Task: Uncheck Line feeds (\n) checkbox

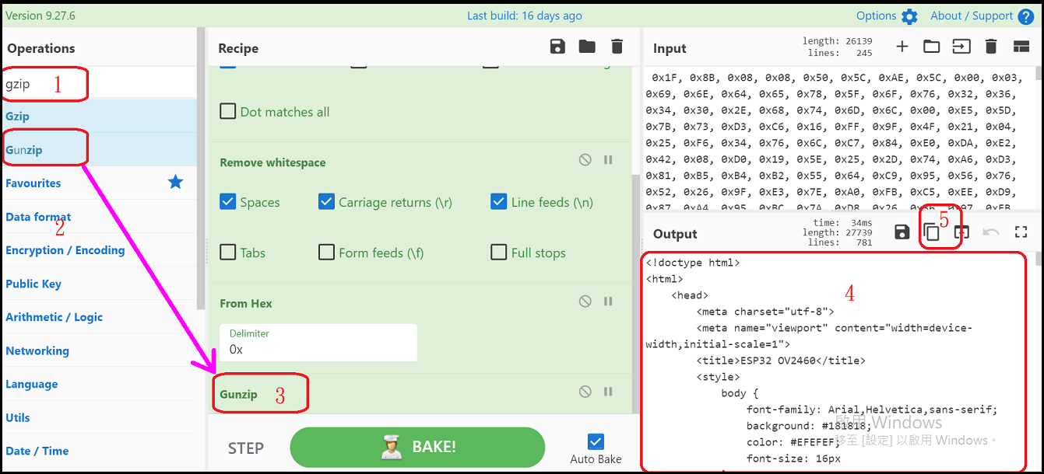Action: (499, 202)
